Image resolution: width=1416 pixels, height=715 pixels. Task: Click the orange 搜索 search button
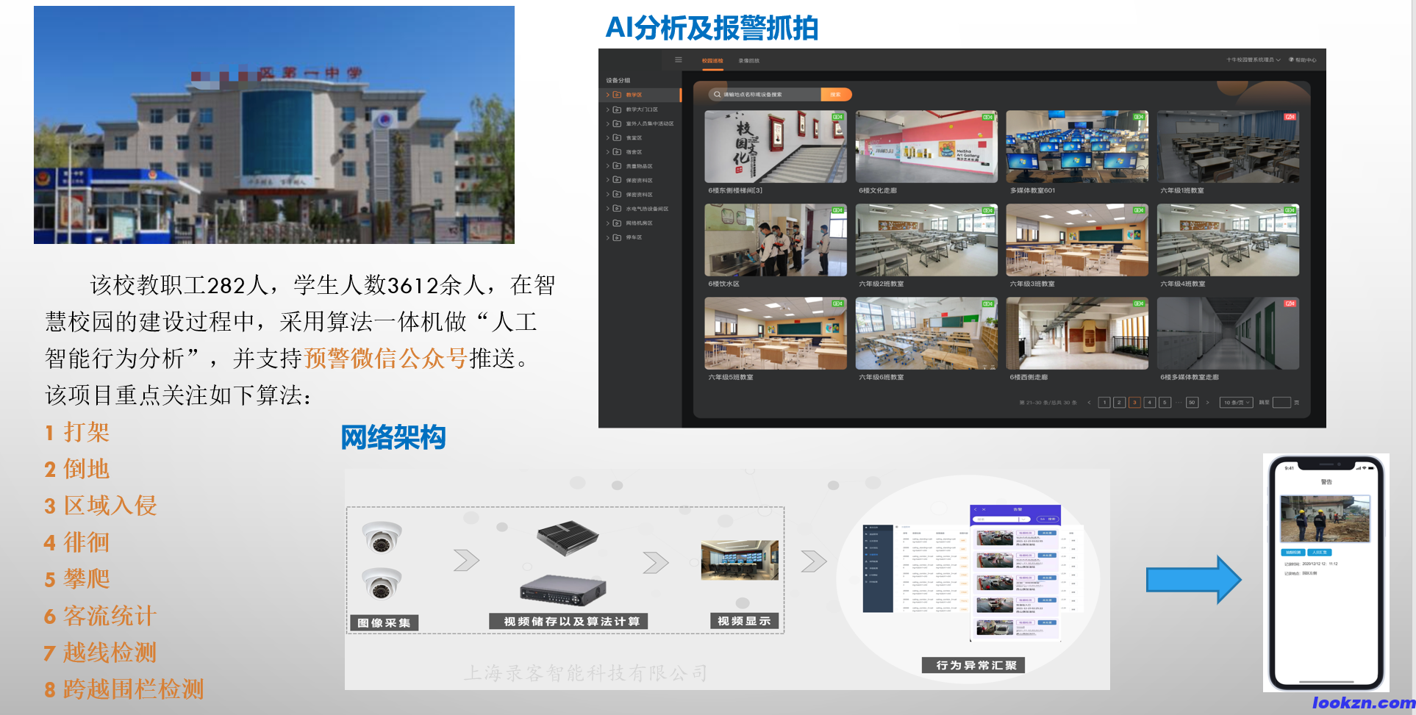pos(837,95)
